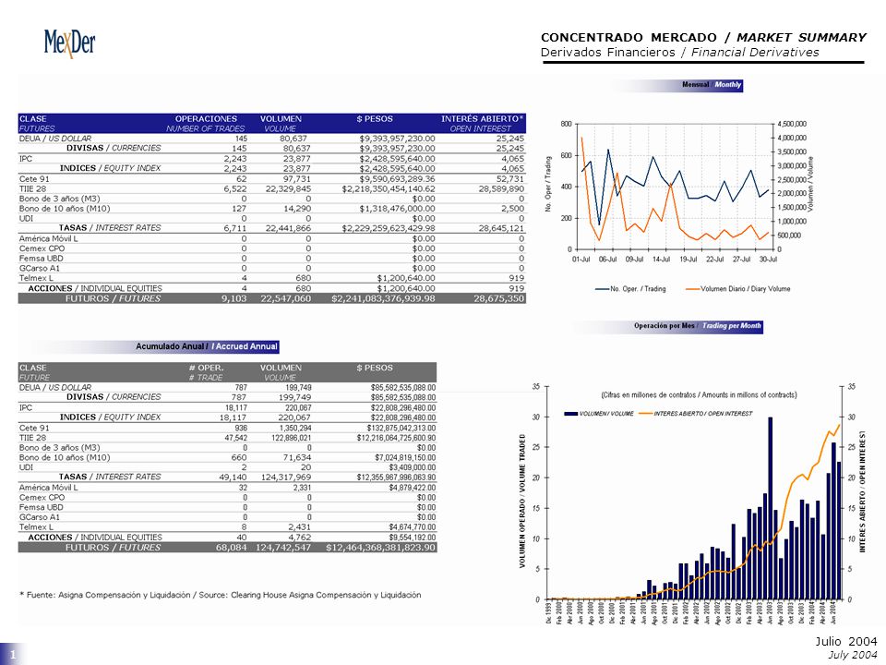
Task: Click the page number 1 badge
Action: [13, 655]
